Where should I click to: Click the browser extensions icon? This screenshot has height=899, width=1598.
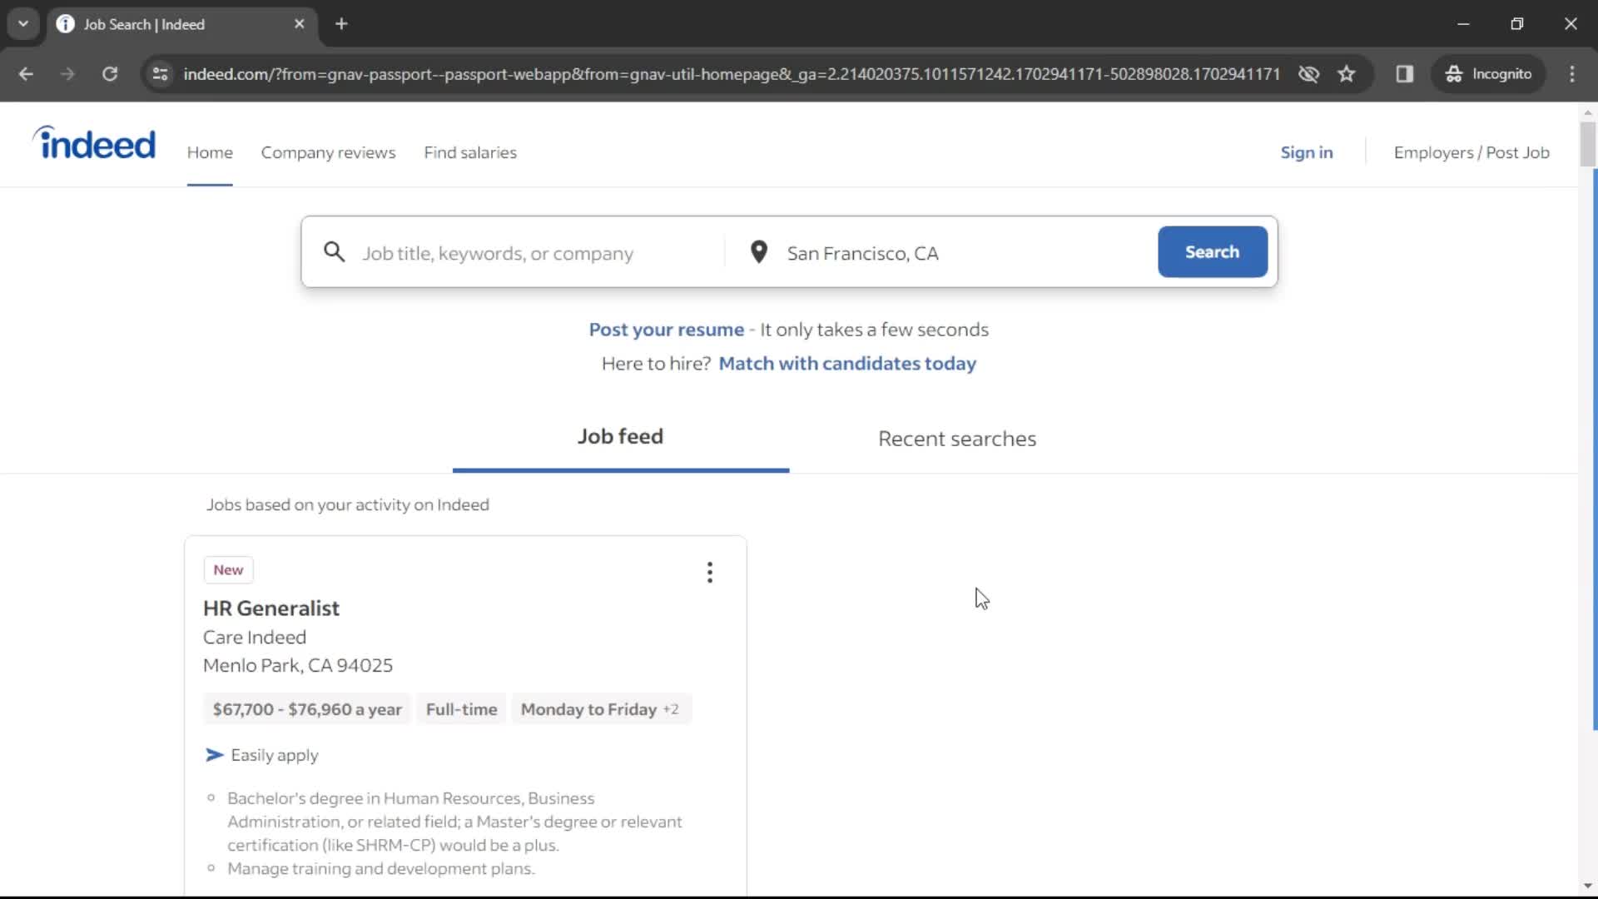pyautogui.click(x=1405, y=73)
